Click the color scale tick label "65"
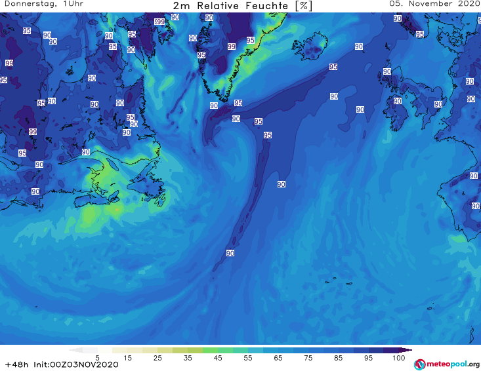 coord(278,358)
